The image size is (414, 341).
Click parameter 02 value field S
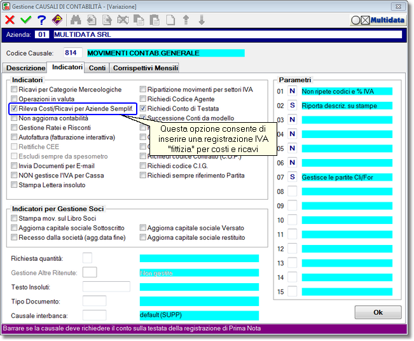pyautogui.click(x=293, y=106)
